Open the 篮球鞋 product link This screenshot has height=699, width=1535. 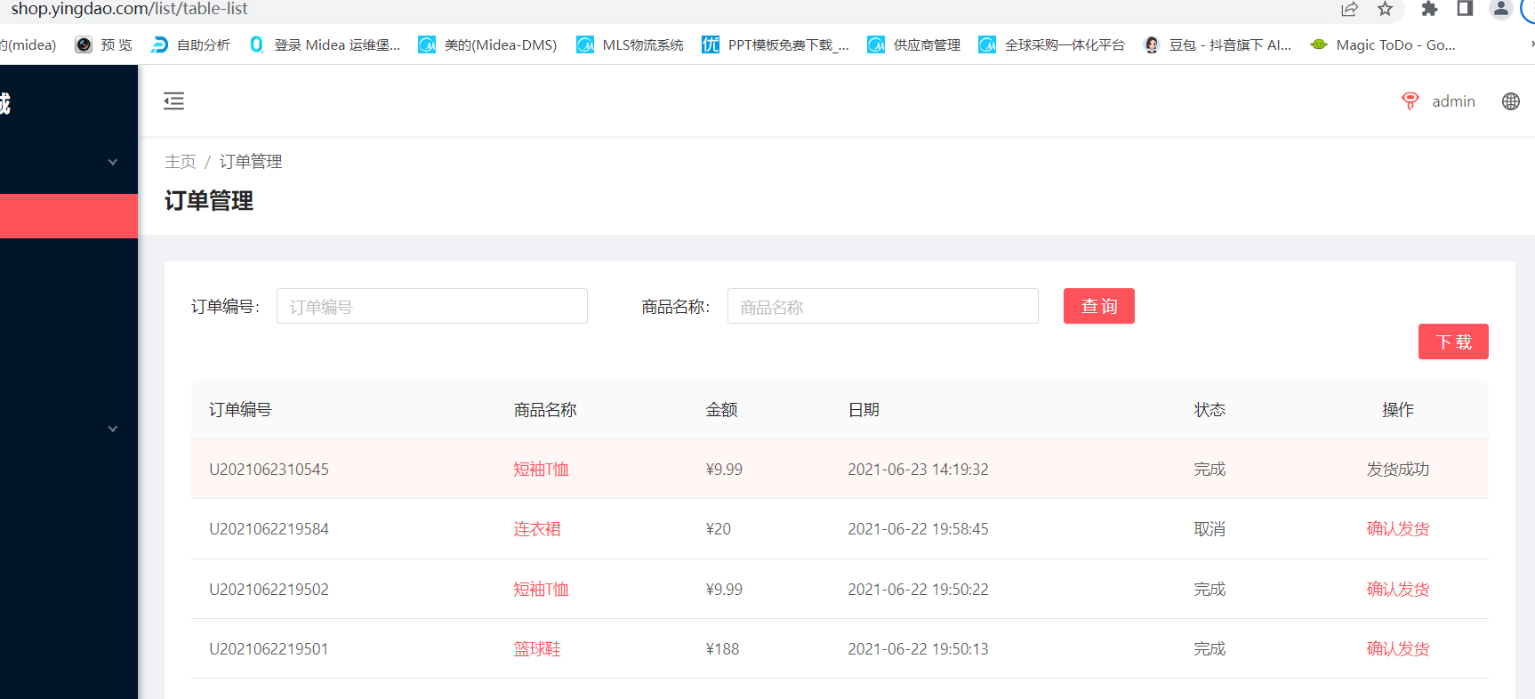click(x=537, y=649)
